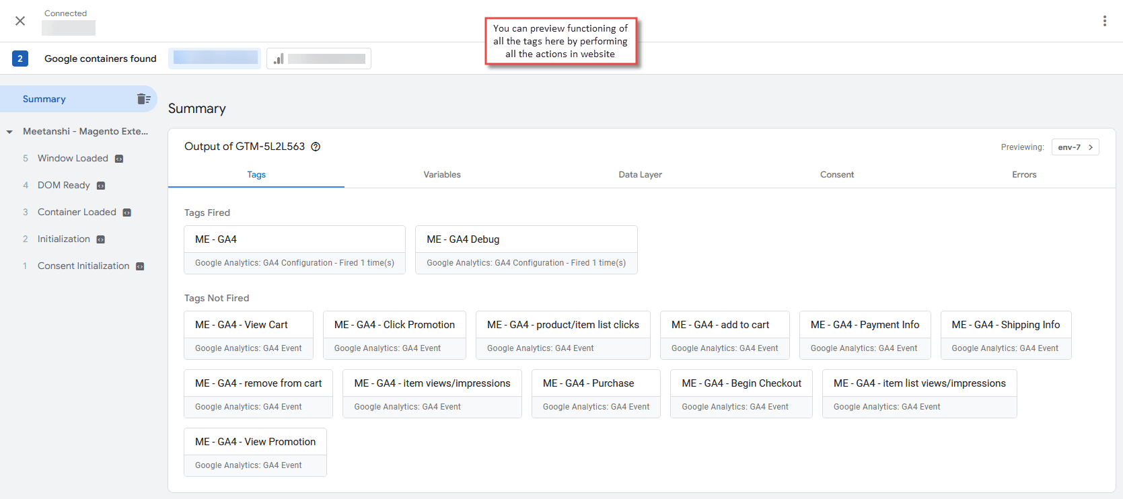Viewport: 1123px width, 499px height.
Task: Open the Window Loaded event
Action: pyautogui.click(x=73, y=158)
